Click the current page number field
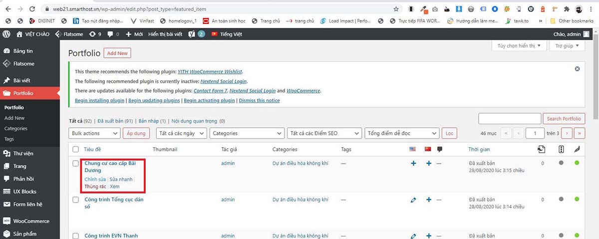 535,133
